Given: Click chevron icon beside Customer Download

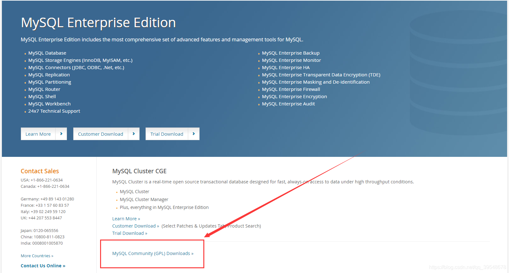Looking at the screenshot, I should [x=134, y=134].
